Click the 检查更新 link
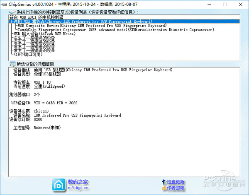The width and height of the screenshot is (249, 195). click(176, 182)
